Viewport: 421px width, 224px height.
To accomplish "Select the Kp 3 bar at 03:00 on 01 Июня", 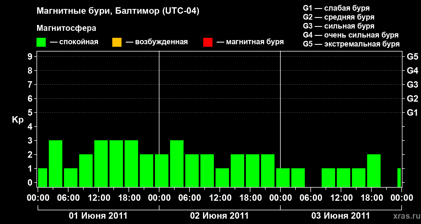I will coord(56,164).
